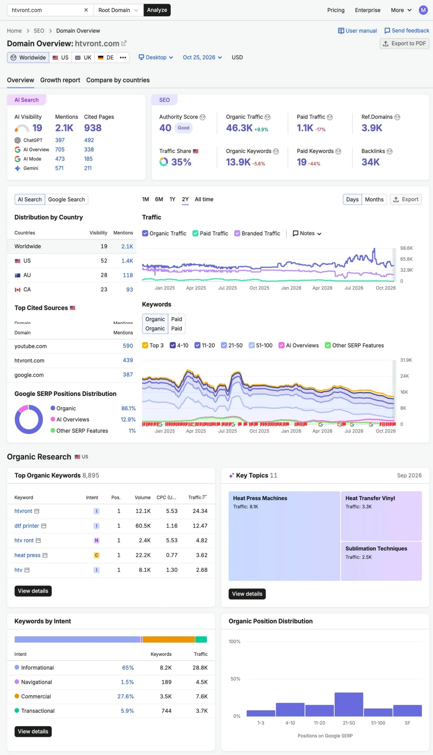Switch to Growth report tab
Screen dimensions: 433x755
point(60,80)
